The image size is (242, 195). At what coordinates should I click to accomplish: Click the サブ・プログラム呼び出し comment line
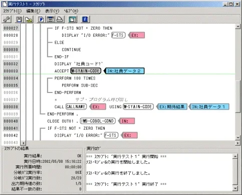coord(101,100)
